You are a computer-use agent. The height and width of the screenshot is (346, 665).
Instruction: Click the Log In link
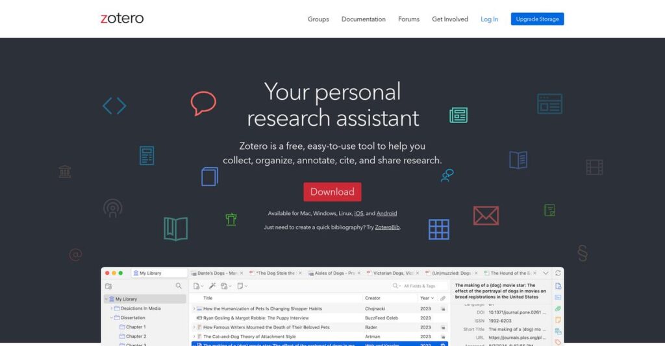(x=489, y=19)
